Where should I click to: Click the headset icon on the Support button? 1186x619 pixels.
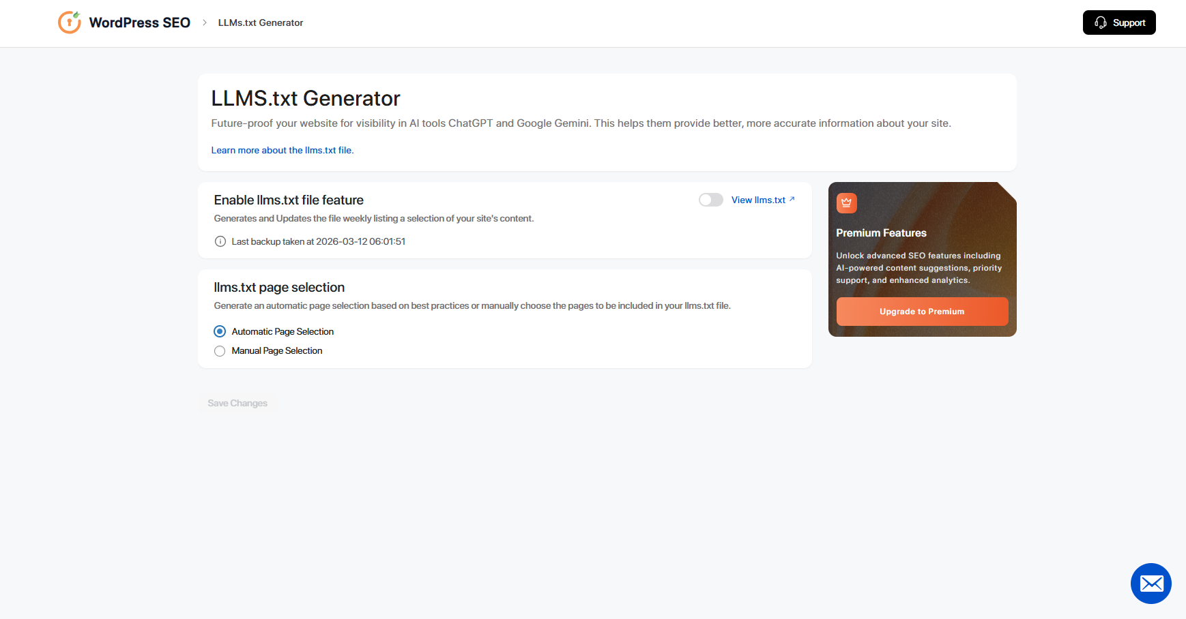pos(1099,22)
